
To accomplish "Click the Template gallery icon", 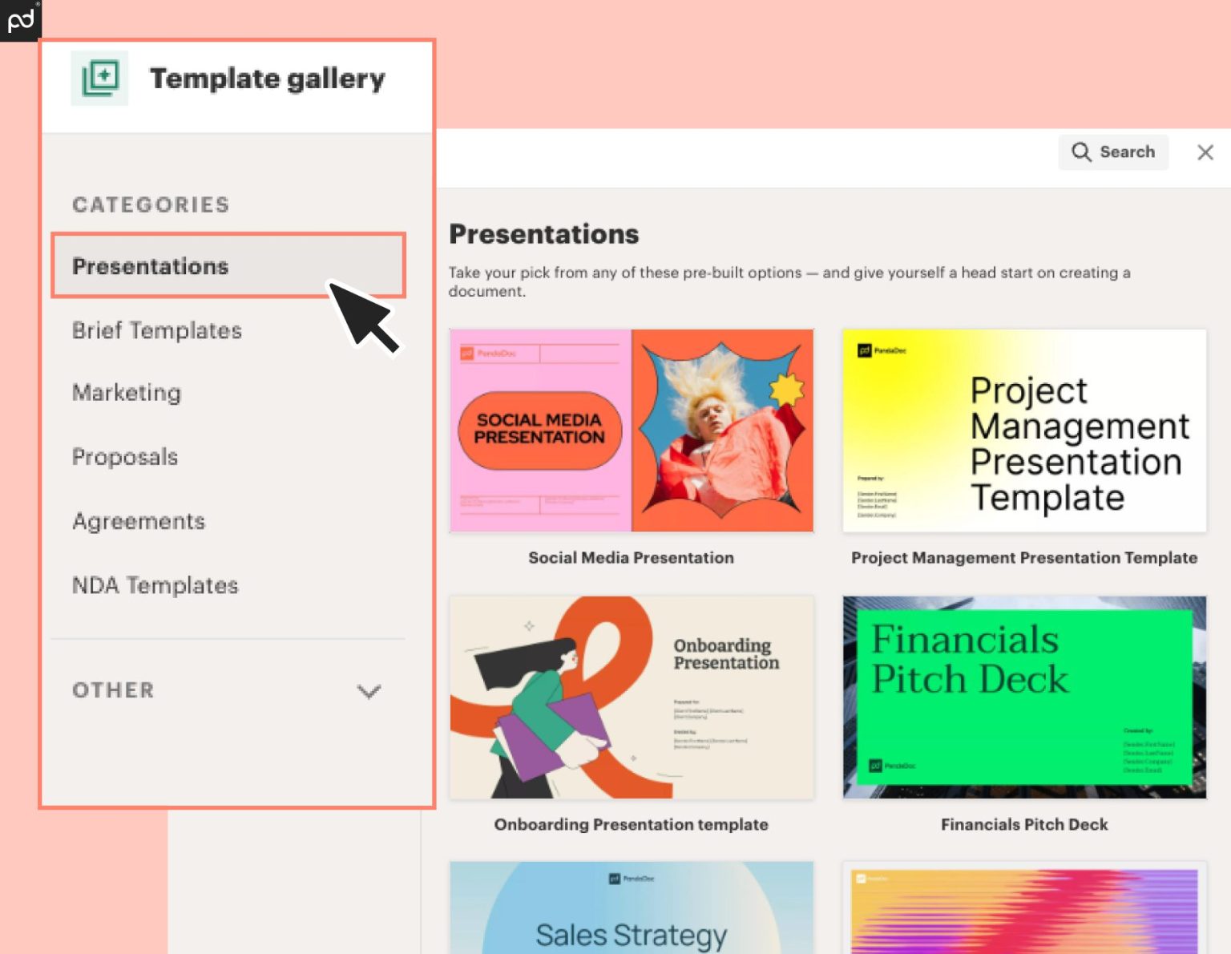I will point(99,79).
